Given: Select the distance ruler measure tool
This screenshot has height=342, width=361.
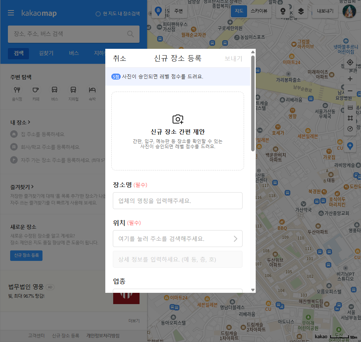Looking at the screenshot, I should pos(350,108).
